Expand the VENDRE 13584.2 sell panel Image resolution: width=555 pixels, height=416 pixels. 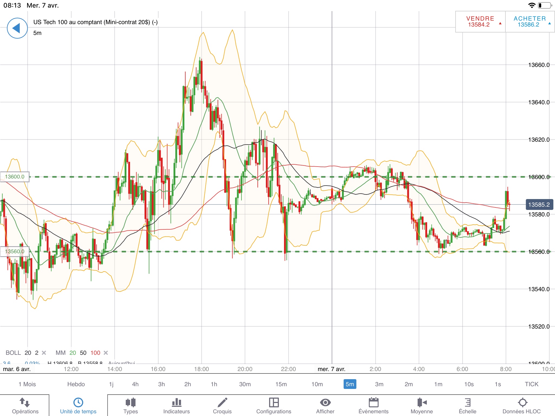click(480, 22)
